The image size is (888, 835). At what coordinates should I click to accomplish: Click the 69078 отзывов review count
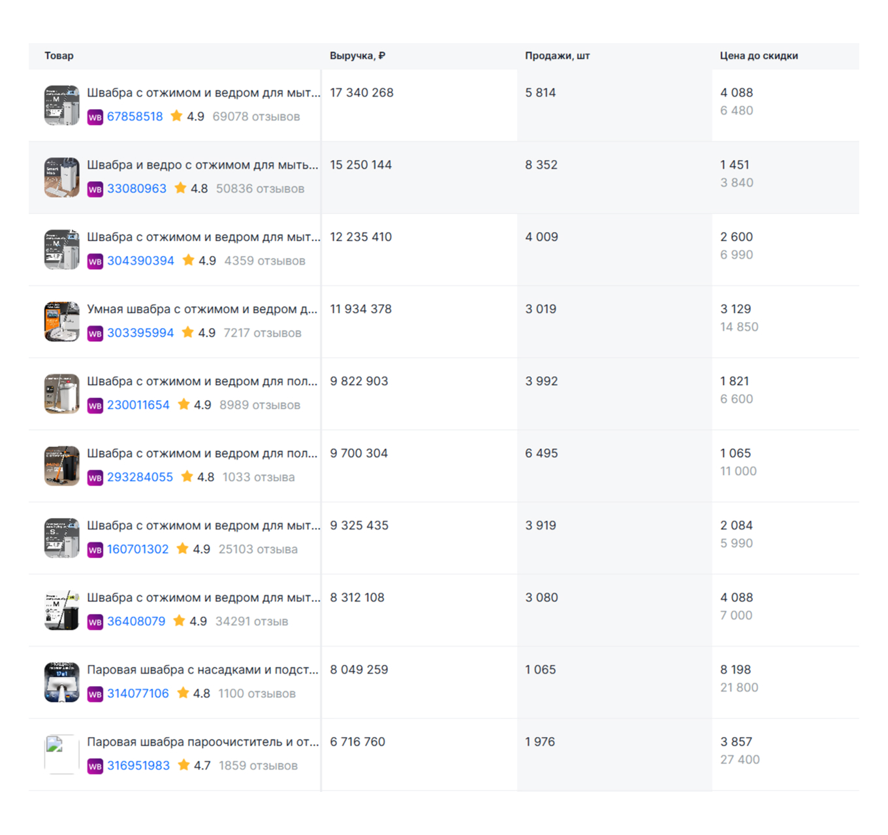click(x=256, y=117)
